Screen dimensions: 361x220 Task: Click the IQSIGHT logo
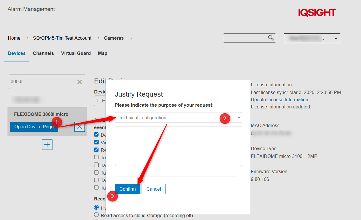coord(317,13)
